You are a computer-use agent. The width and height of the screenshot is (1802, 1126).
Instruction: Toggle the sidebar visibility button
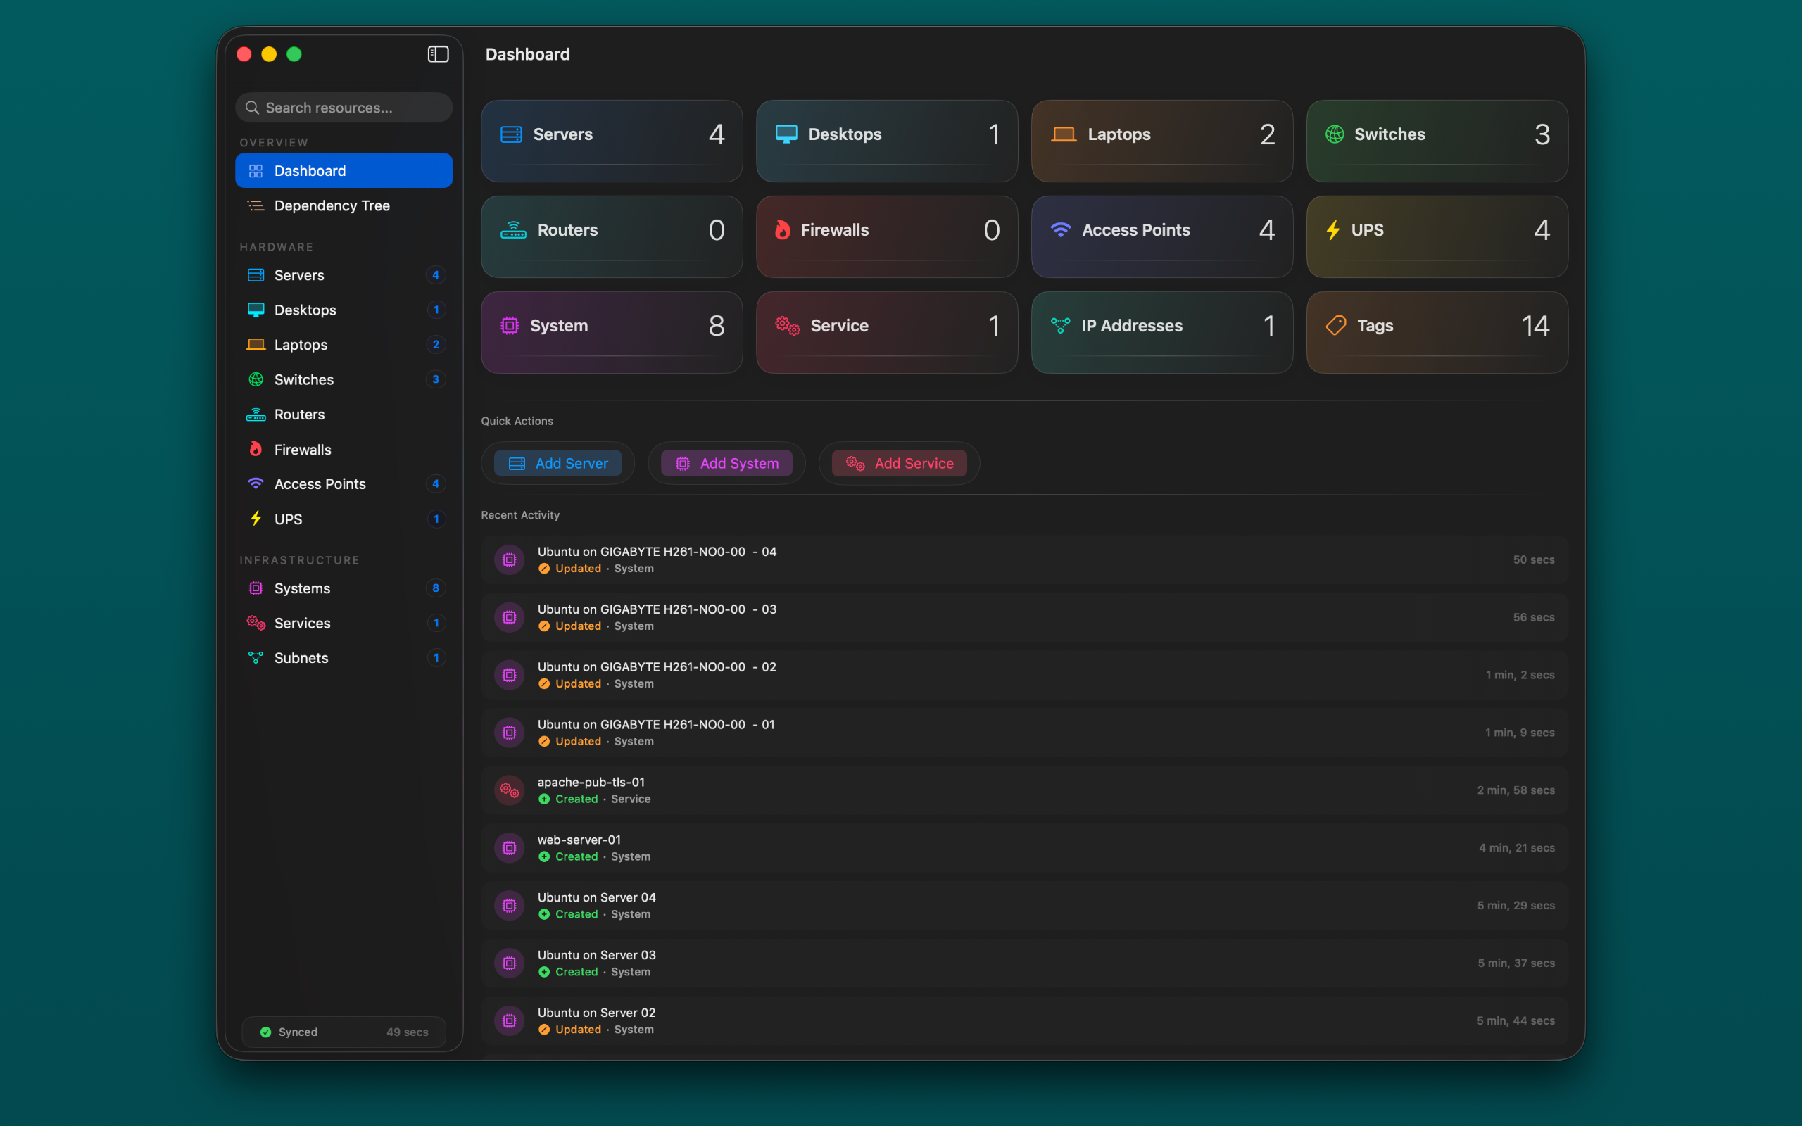[x=438, y=53]
